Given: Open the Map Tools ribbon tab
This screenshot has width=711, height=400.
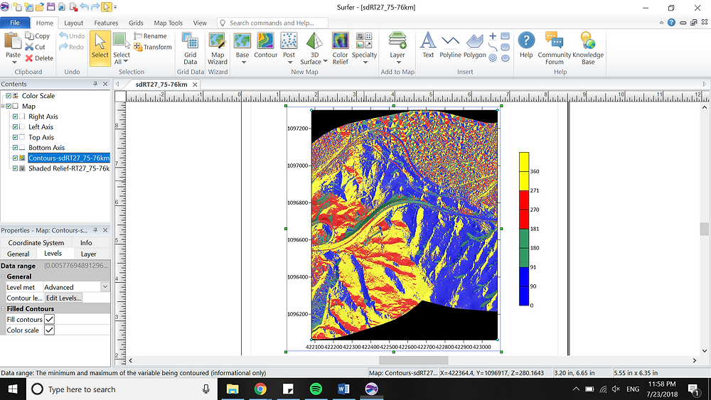Looking at the screenshot, I should point(169,23).
